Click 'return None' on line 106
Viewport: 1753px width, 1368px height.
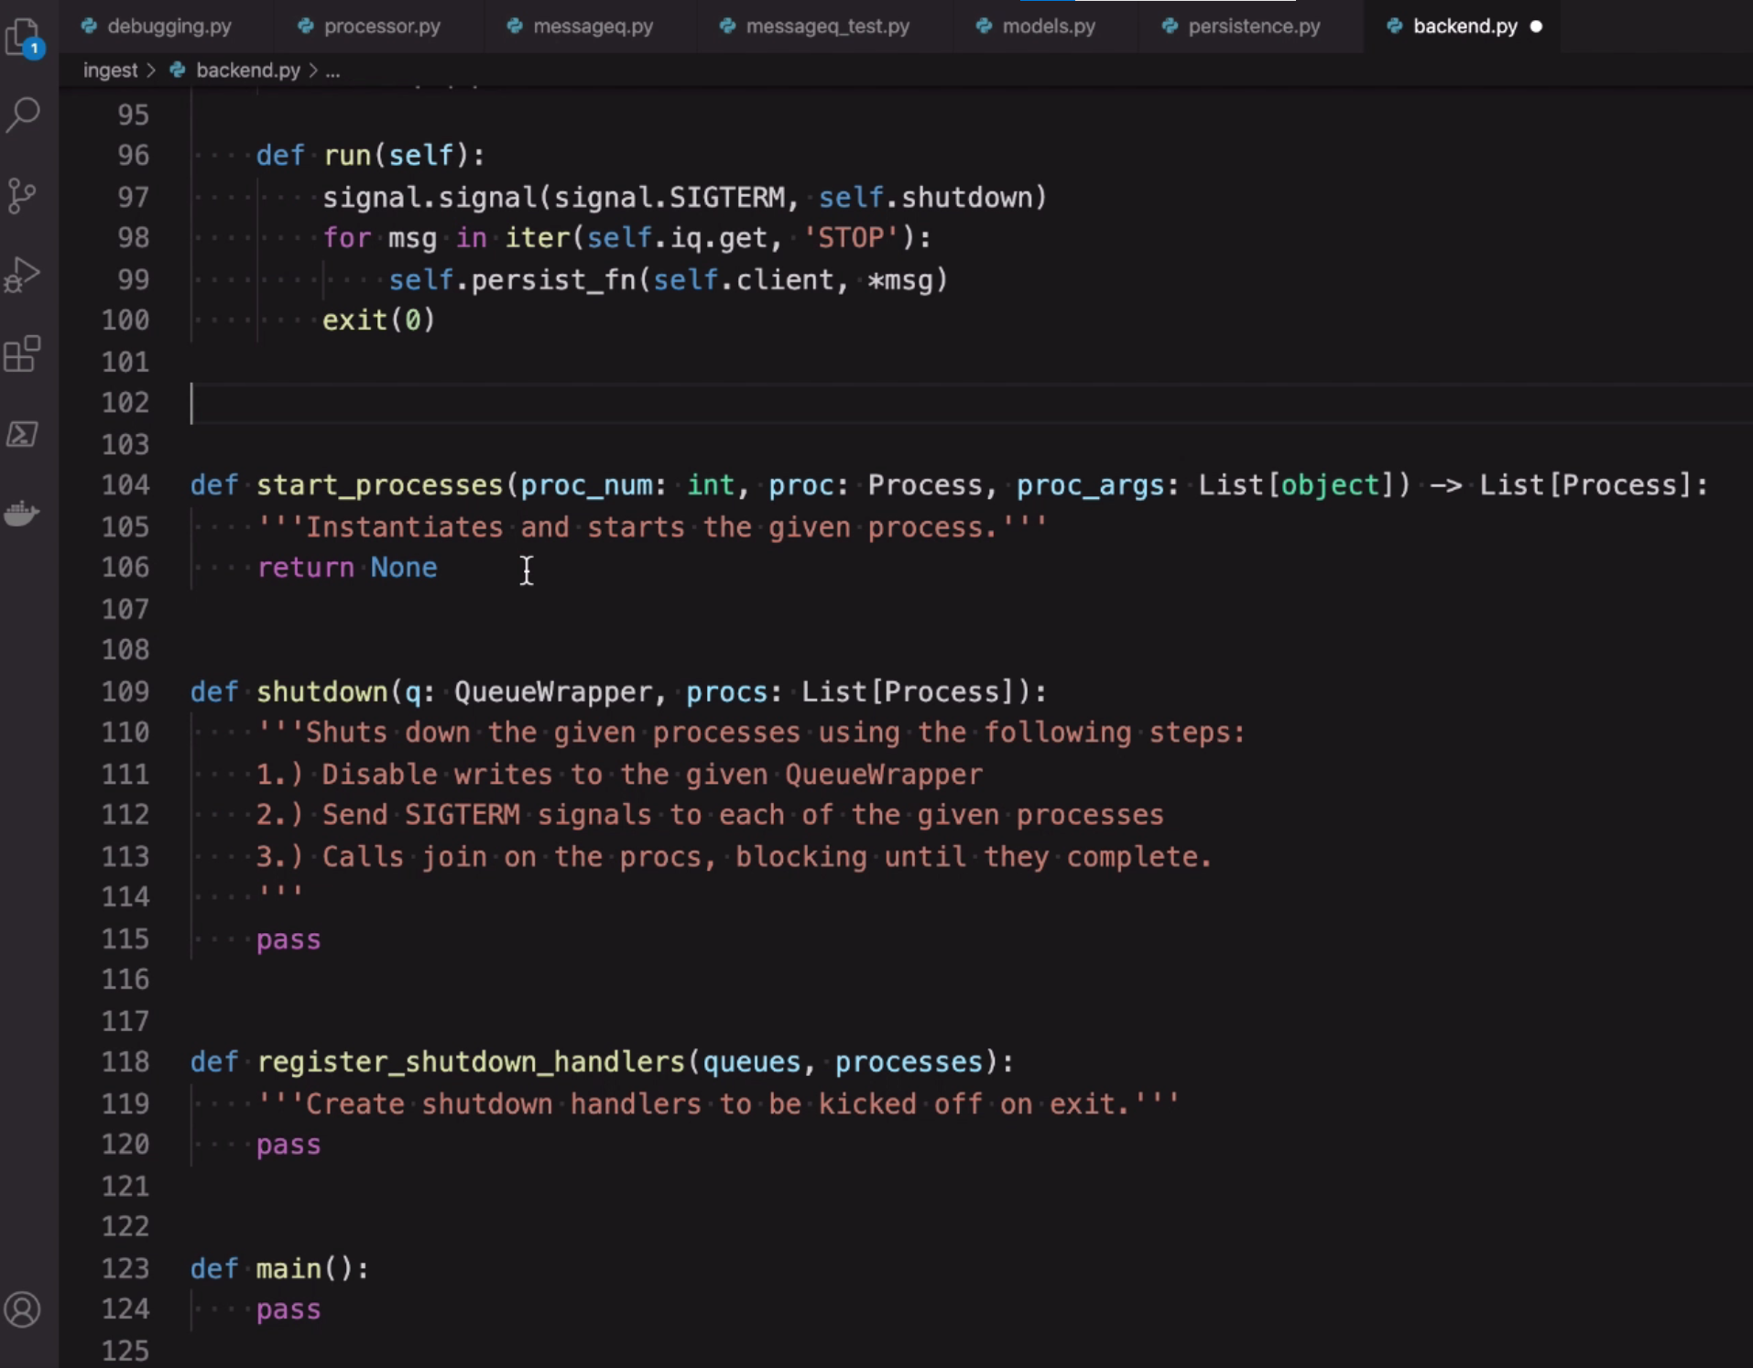(x=347, y=568)
